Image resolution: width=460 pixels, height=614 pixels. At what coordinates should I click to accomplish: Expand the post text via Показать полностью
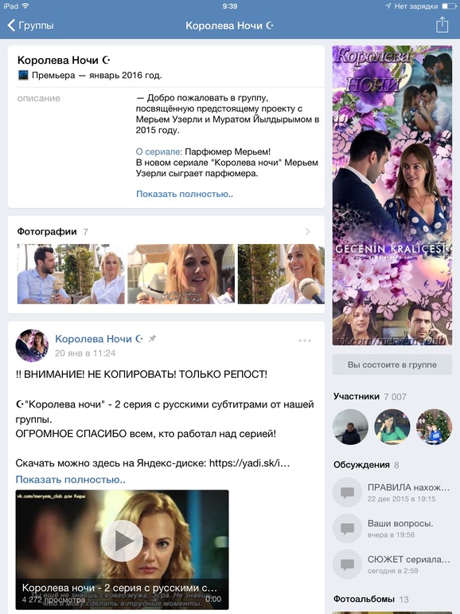coord(70,479)
